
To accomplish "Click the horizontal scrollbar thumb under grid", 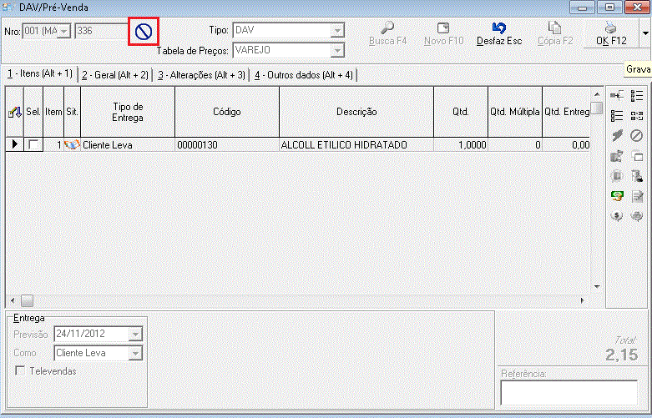I will pos(27,300).
